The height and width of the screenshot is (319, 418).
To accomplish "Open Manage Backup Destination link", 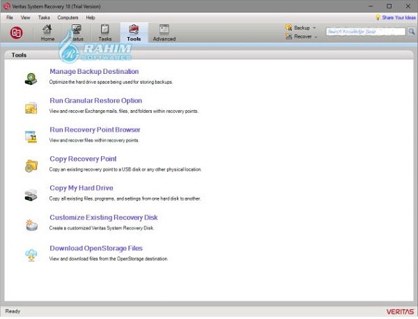I will click(94, 72).
